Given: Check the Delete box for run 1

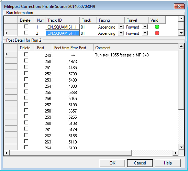Looking at the screenshot, I should (26, 26).
